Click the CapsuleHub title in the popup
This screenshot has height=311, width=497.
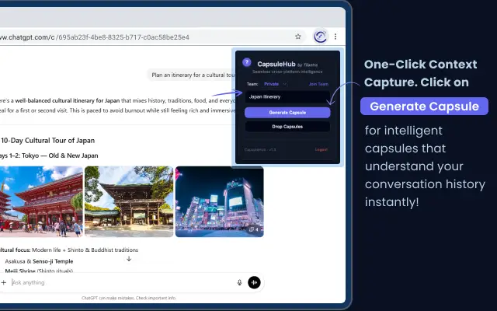(276, 64)
